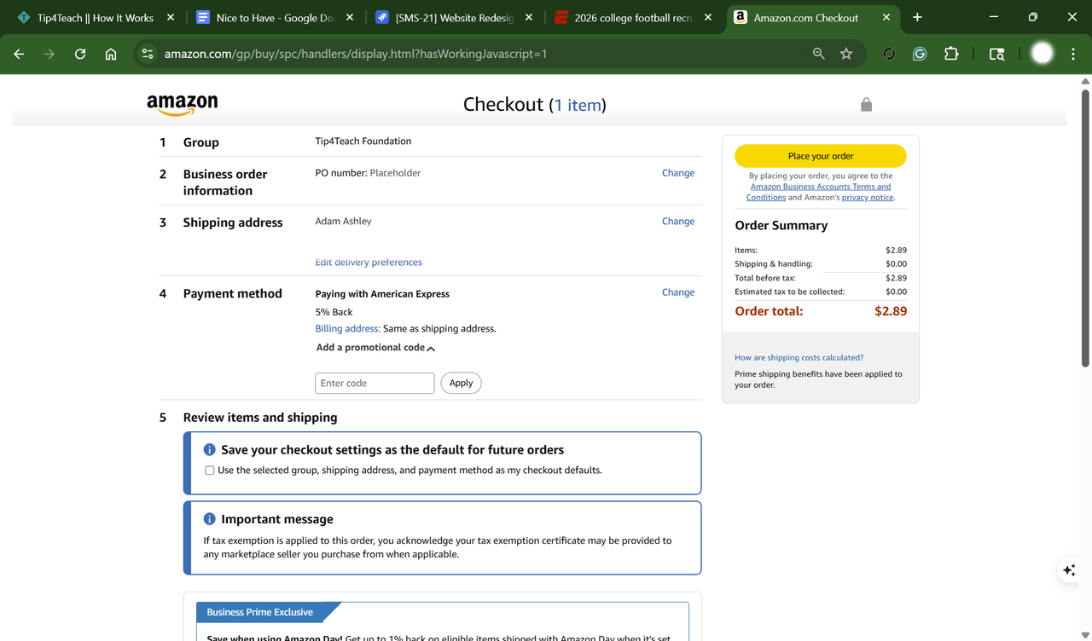Image resolution: width=1092 pixels, height=641 pixels.
Task: Enable save checkout settings as default checkbox
Action: pos(209,471)
